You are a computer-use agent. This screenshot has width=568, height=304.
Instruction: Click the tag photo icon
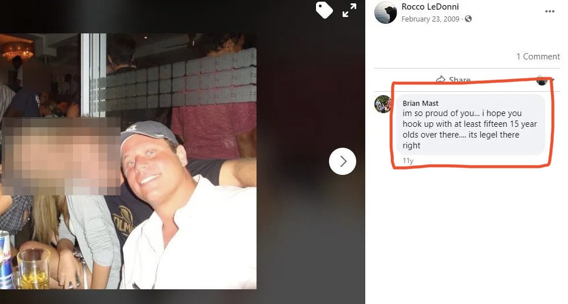coord(324,10)
